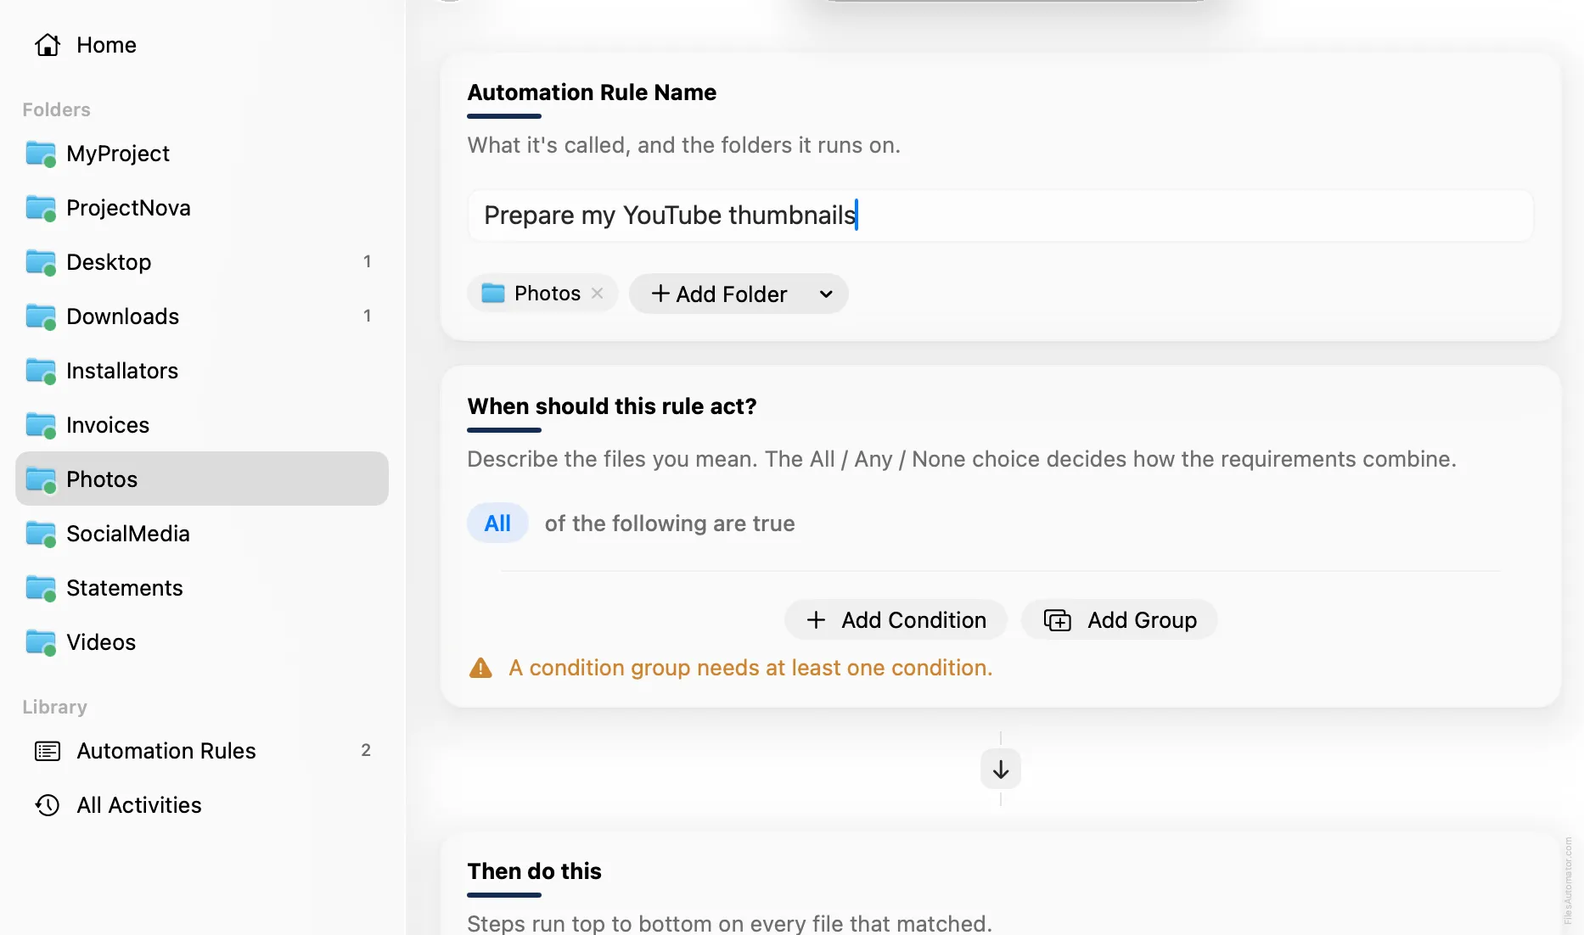Click the down arrow step connector icon

(x=1001, y=770)
